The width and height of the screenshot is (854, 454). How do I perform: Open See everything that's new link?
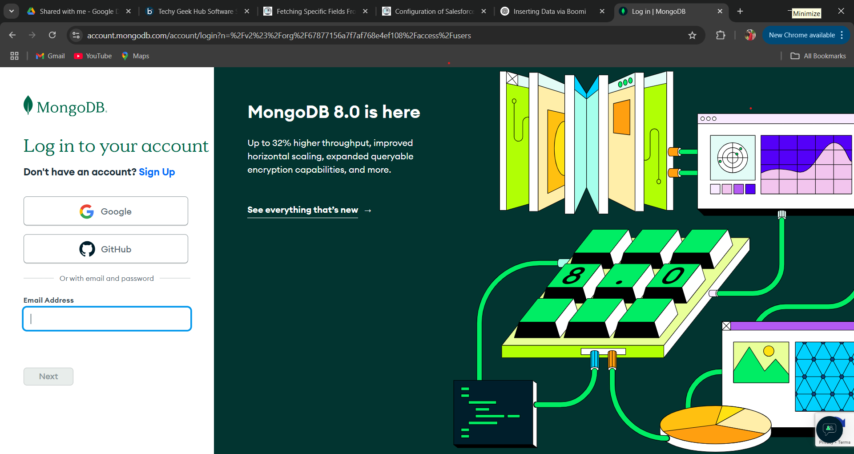pyautogui.click(x=302, y=210)
